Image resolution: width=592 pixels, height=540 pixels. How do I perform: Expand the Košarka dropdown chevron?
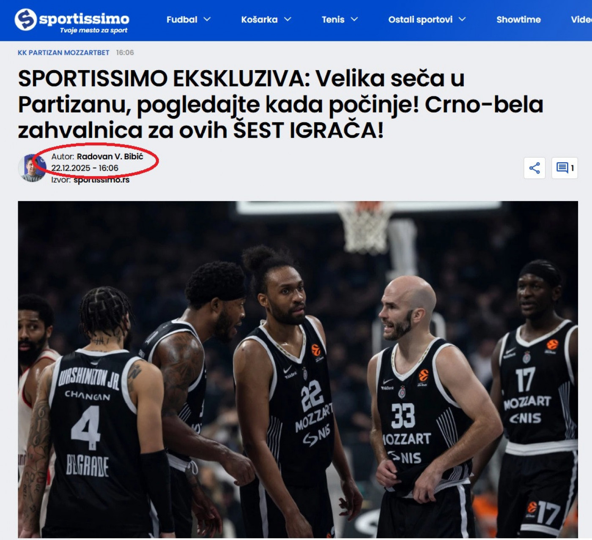click(x=288, y=19)
